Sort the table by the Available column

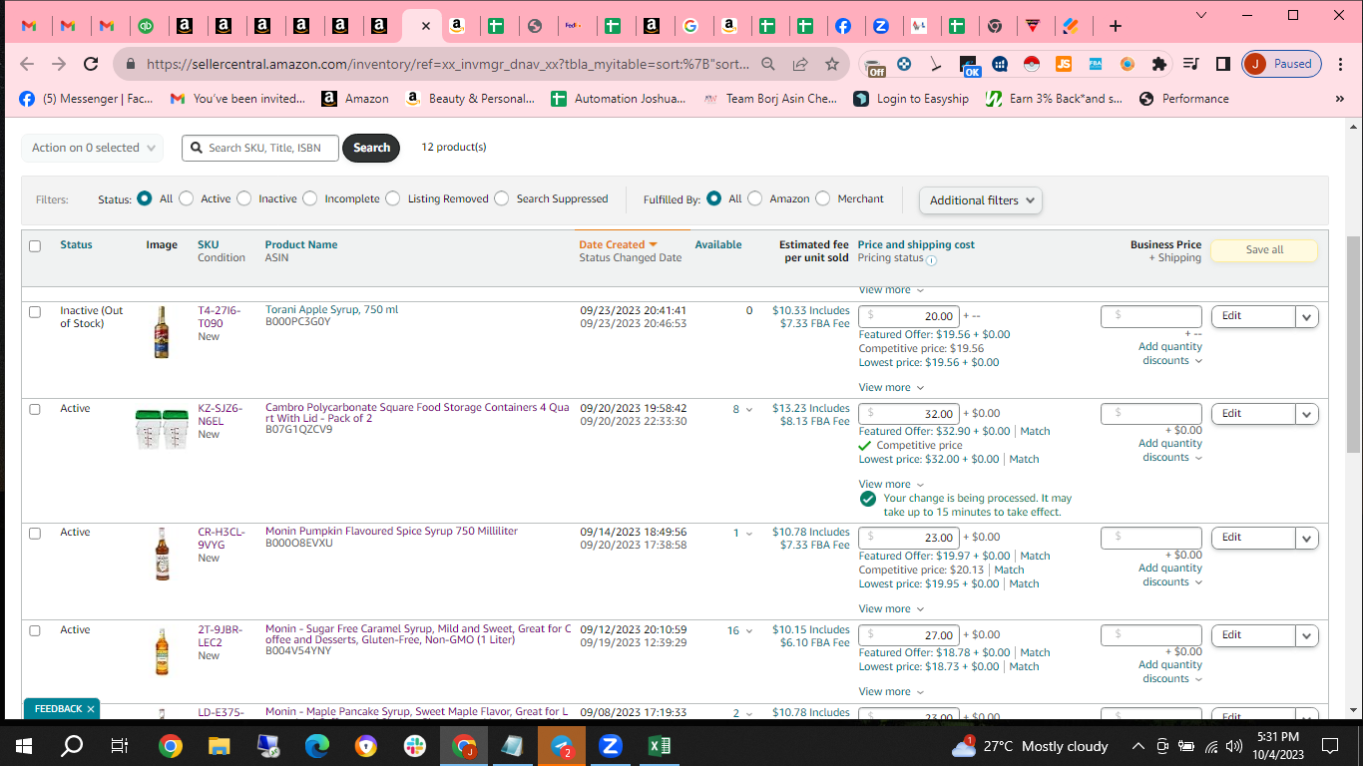pos(718,245)
